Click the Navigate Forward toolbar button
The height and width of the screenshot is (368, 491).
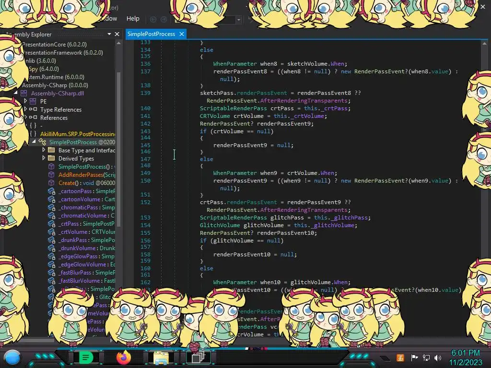pyautogui.click(x=164, y=19)
